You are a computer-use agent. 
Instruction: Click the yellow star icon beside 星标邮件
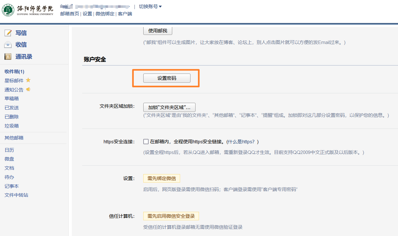click(x=28, y=80)
